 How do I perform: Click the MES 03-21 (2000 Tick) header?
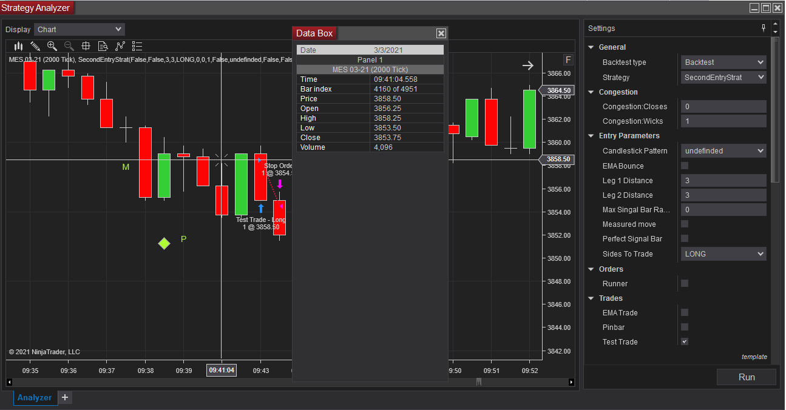click(370, 70)
